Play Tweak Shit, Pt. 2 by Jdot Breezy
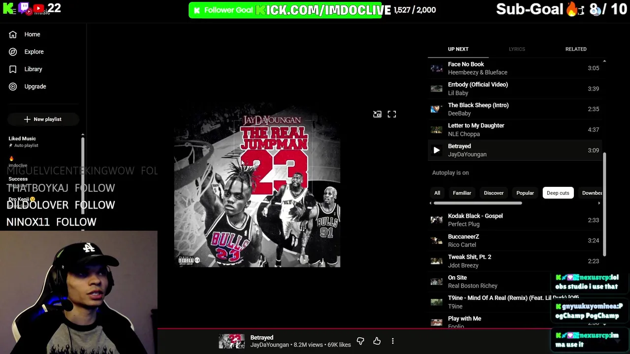 click(x=514, y=261)
